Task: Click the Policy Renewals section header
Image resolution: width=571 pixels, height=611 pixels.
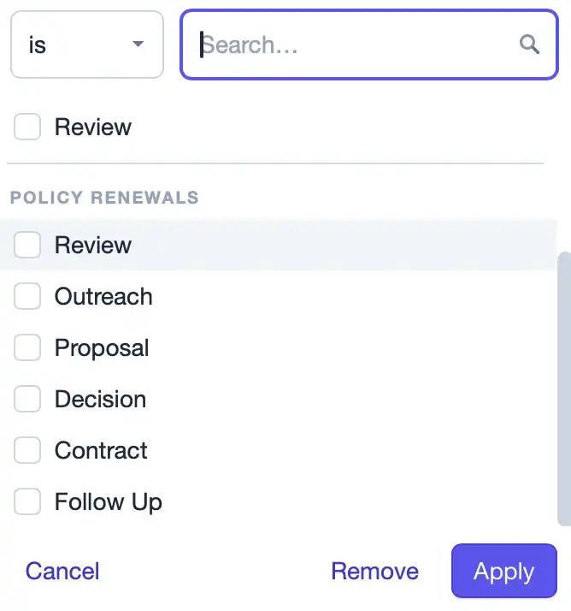Action: point(104,198)
